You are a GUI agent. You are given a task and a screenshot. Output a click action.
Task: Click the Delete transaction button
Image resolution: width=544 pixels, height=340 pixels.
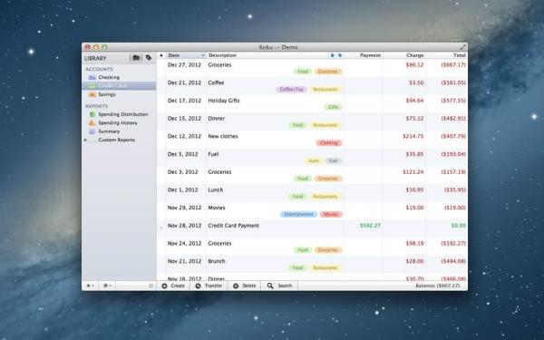[x=244, y=286]
